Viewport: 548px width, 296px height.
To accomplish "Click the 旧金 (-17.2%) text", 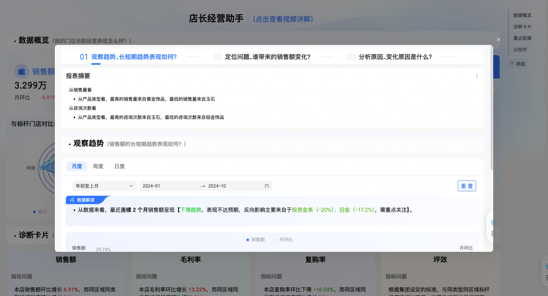I will pos(357,210).
